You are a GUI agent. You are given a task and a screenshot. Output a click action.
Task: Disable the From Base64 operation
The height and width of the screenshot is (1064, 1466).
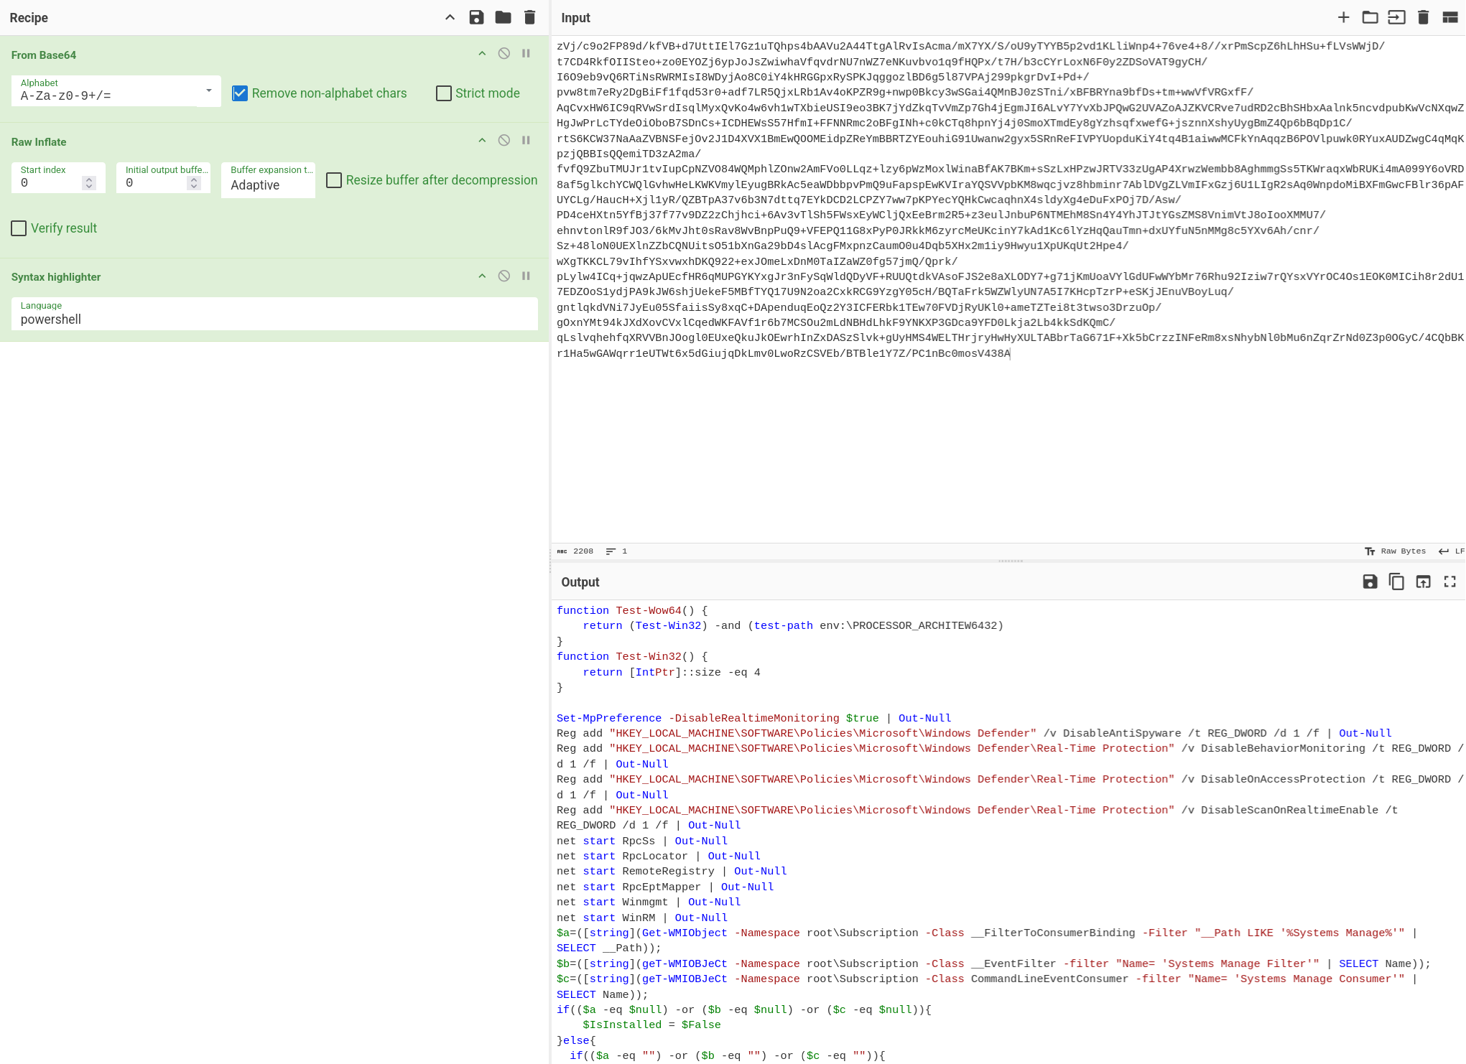pyautogui.click(x=504, y=54)
